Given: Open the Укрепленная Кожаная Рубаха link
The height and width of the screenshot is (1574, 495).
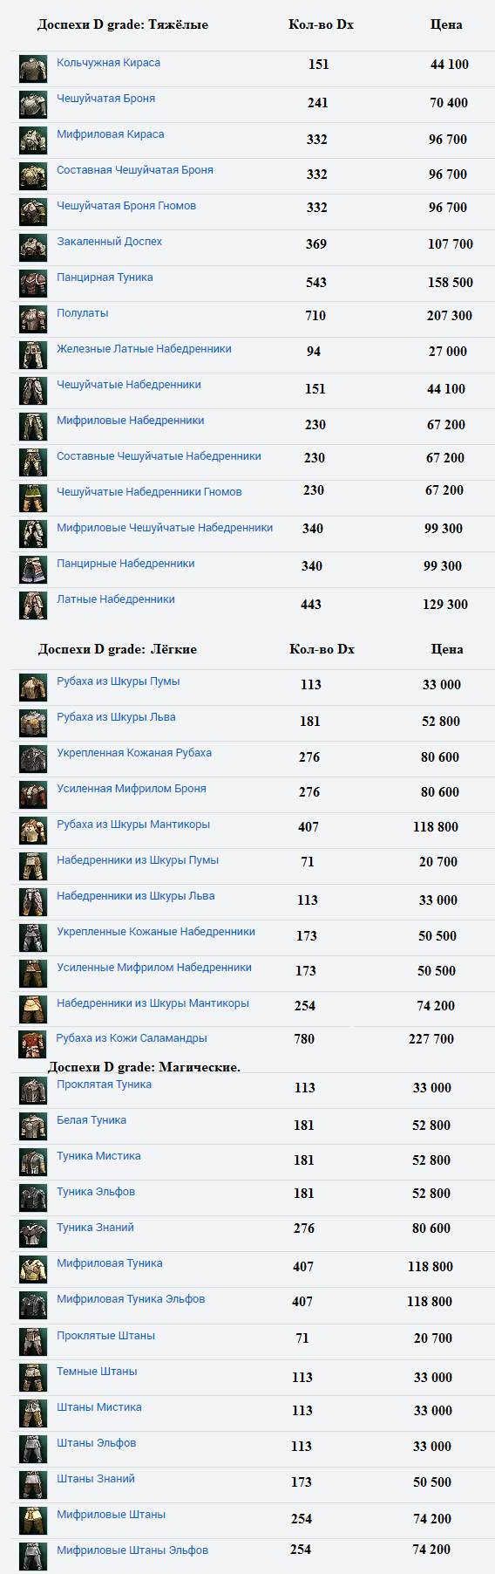Looking at the screenshot, I should (x=134, y=753).
